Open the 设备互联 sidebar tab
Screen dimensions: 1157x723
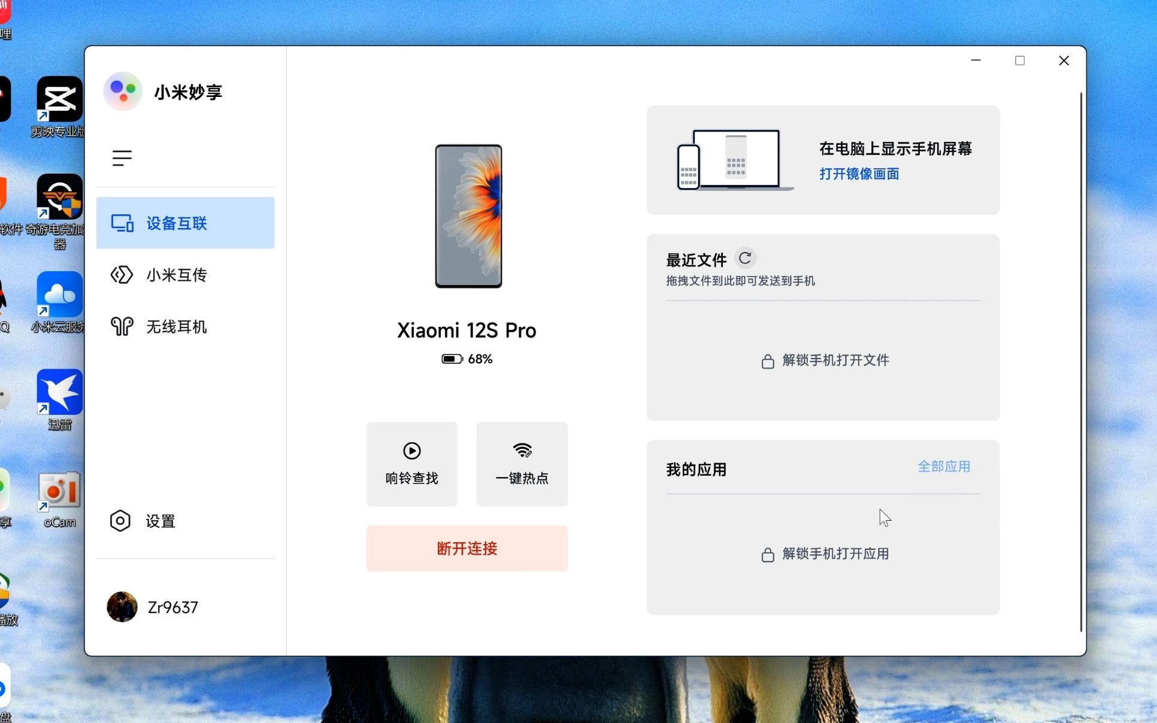pos(185,223)
